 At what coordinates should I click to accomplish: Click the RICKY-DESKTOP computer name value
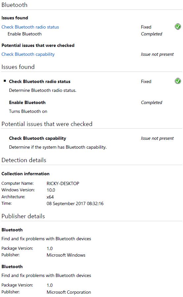(x=63, y=183)
